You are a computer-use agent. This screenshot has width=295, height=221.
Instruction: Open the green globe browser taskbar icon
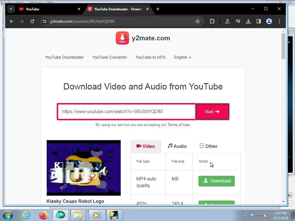60,215
